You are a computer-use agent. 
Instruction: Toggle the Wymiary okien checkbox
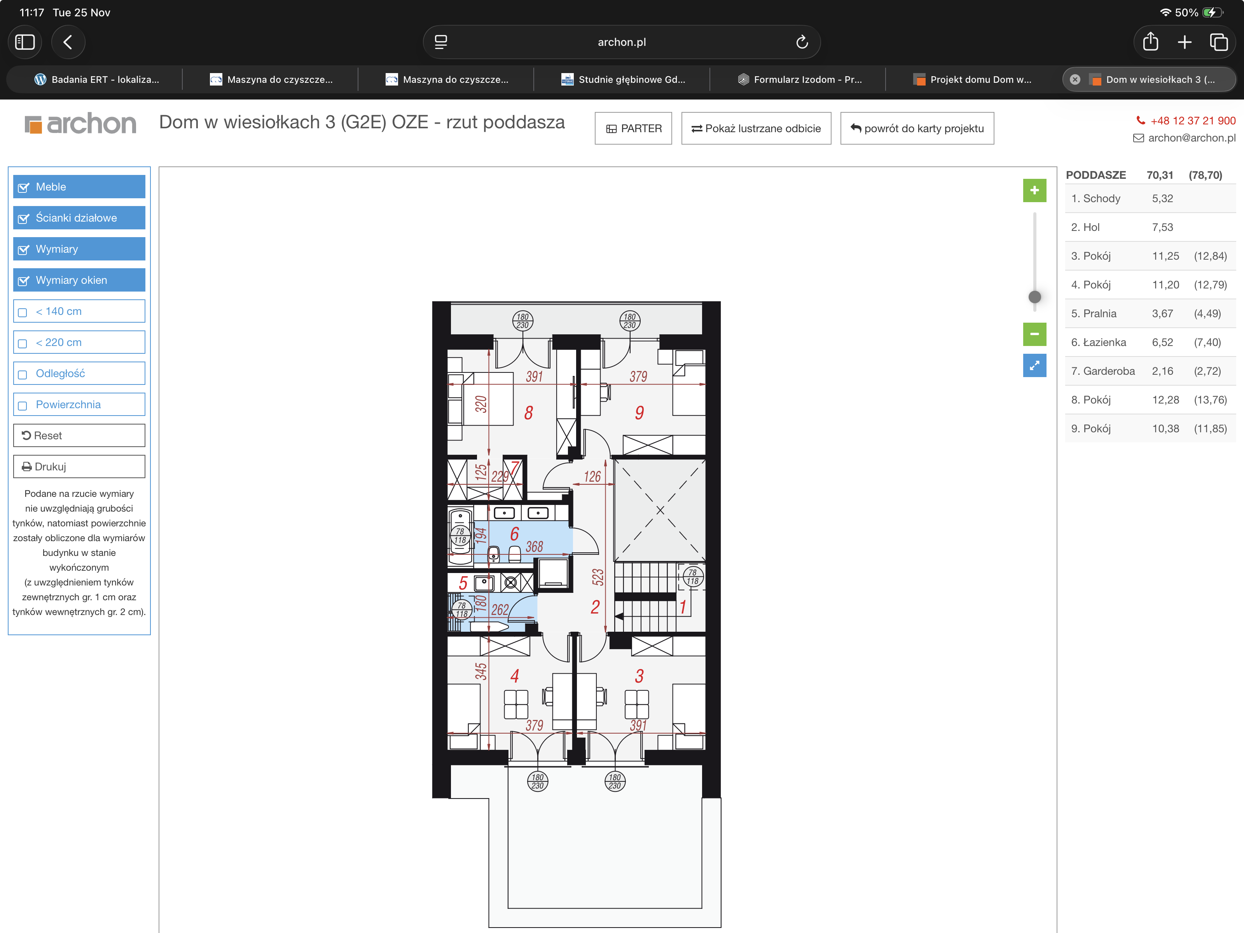pyautogui.click(x=24, y=281)
